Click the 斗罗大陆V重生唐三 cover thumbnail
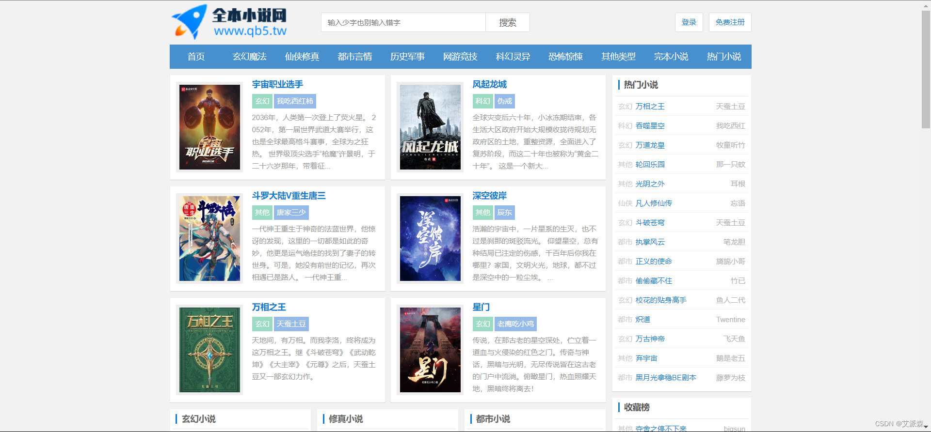The image size is (931, 432). [x=209, y=238]
